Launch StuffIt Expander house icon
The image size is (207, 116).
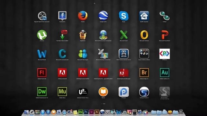pos(144,16)
